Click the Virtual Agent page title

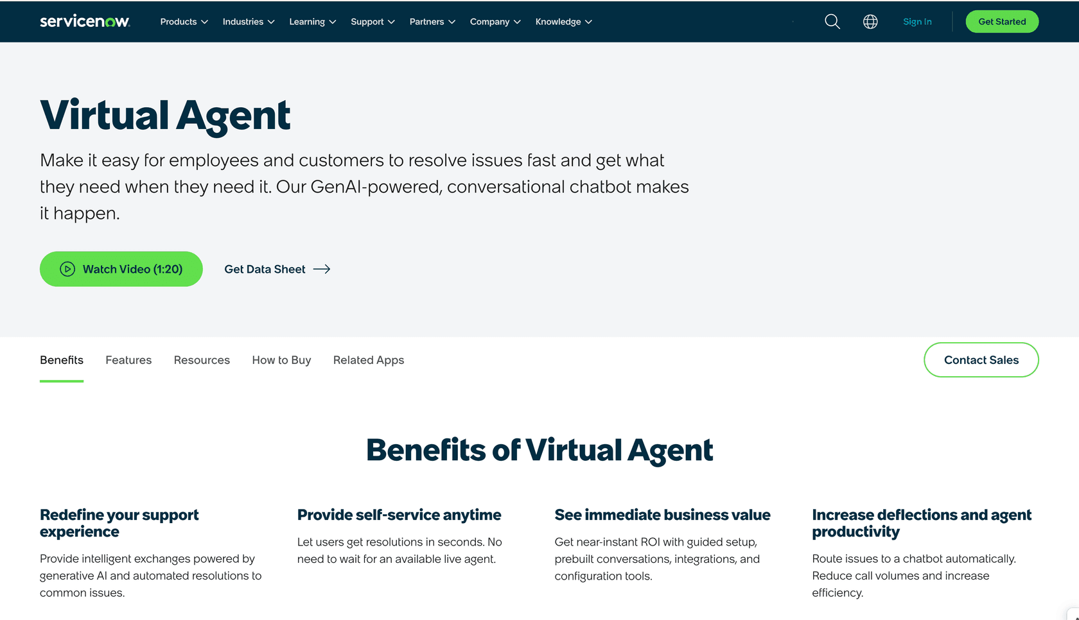(165, 116)
